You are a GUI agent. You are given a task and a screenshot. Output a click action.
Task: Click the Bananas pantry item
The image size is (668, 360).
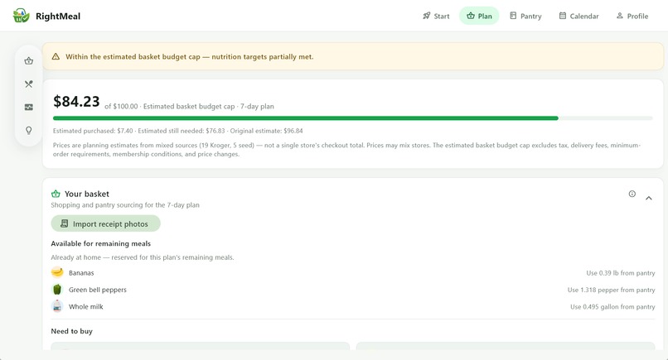pyautogui.click(x=353, y=273)
